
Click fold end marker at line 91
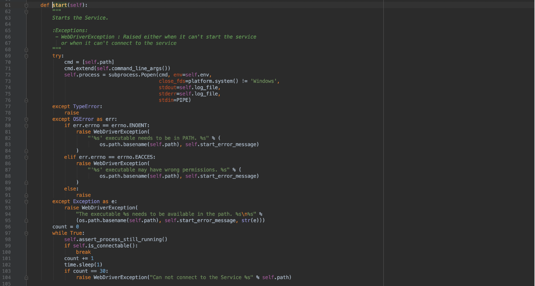[x=26, y=195]
